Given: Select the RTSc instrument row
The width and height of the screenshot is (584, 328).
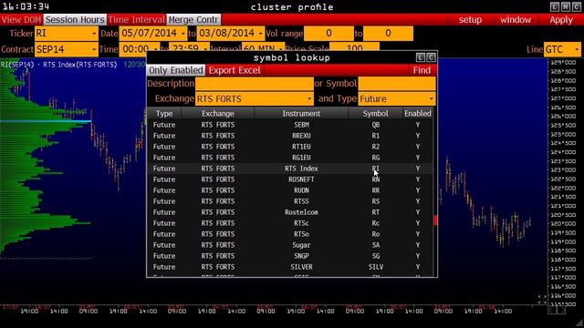Looking at the screenshot, I should [290, 223].
